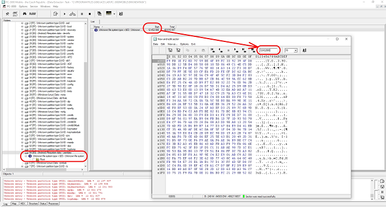
Task: Expand partition 21 recovery tree node
Action: pyautogui.click(x=22, y=30)
